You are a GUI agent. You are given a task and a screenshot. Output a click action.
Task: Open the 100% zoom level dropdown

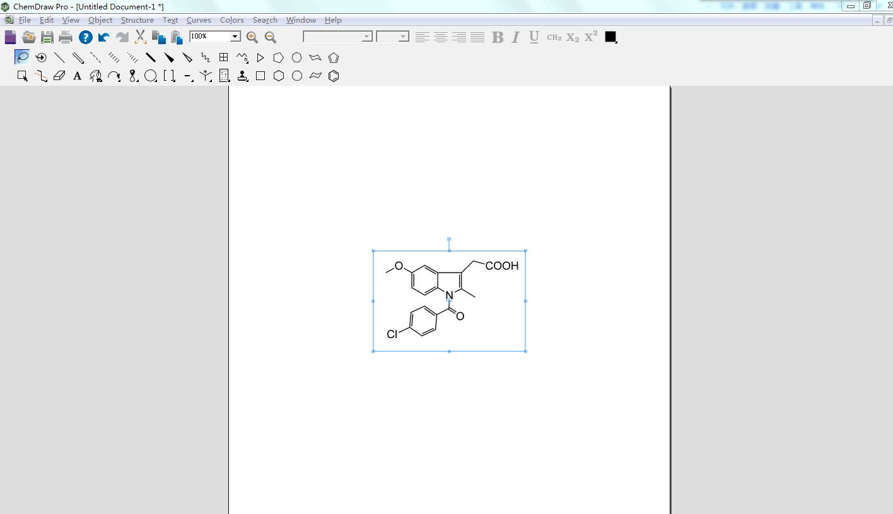(x=235, y=37)
